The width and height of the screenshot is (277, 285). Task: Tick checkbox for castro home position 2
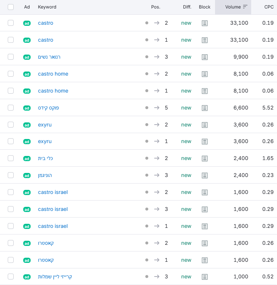11,74
